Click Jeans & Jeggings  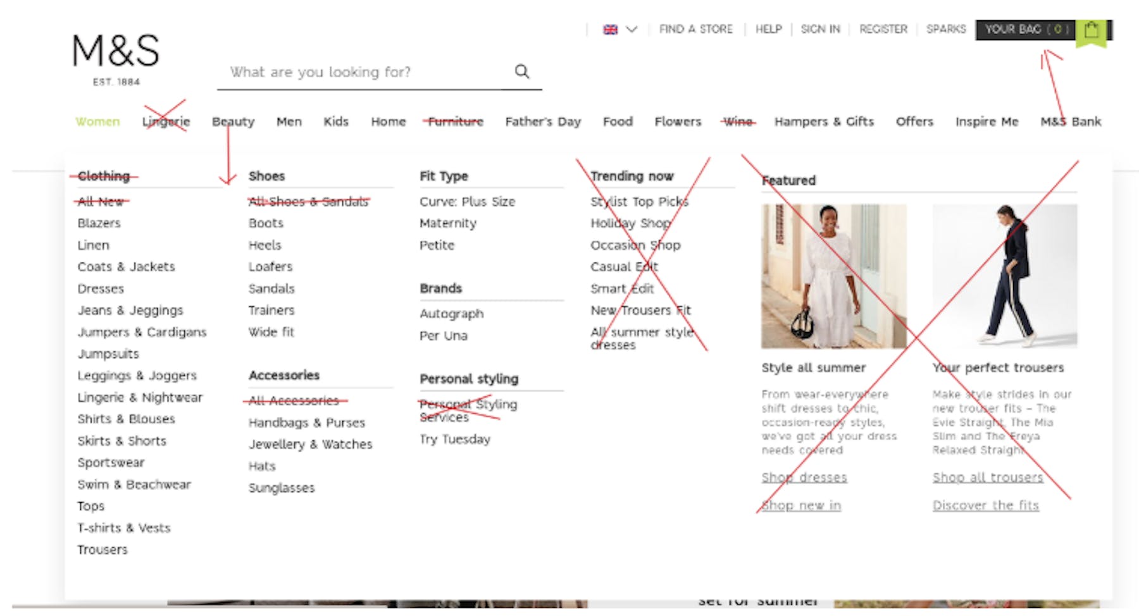(x=130, y=311)
